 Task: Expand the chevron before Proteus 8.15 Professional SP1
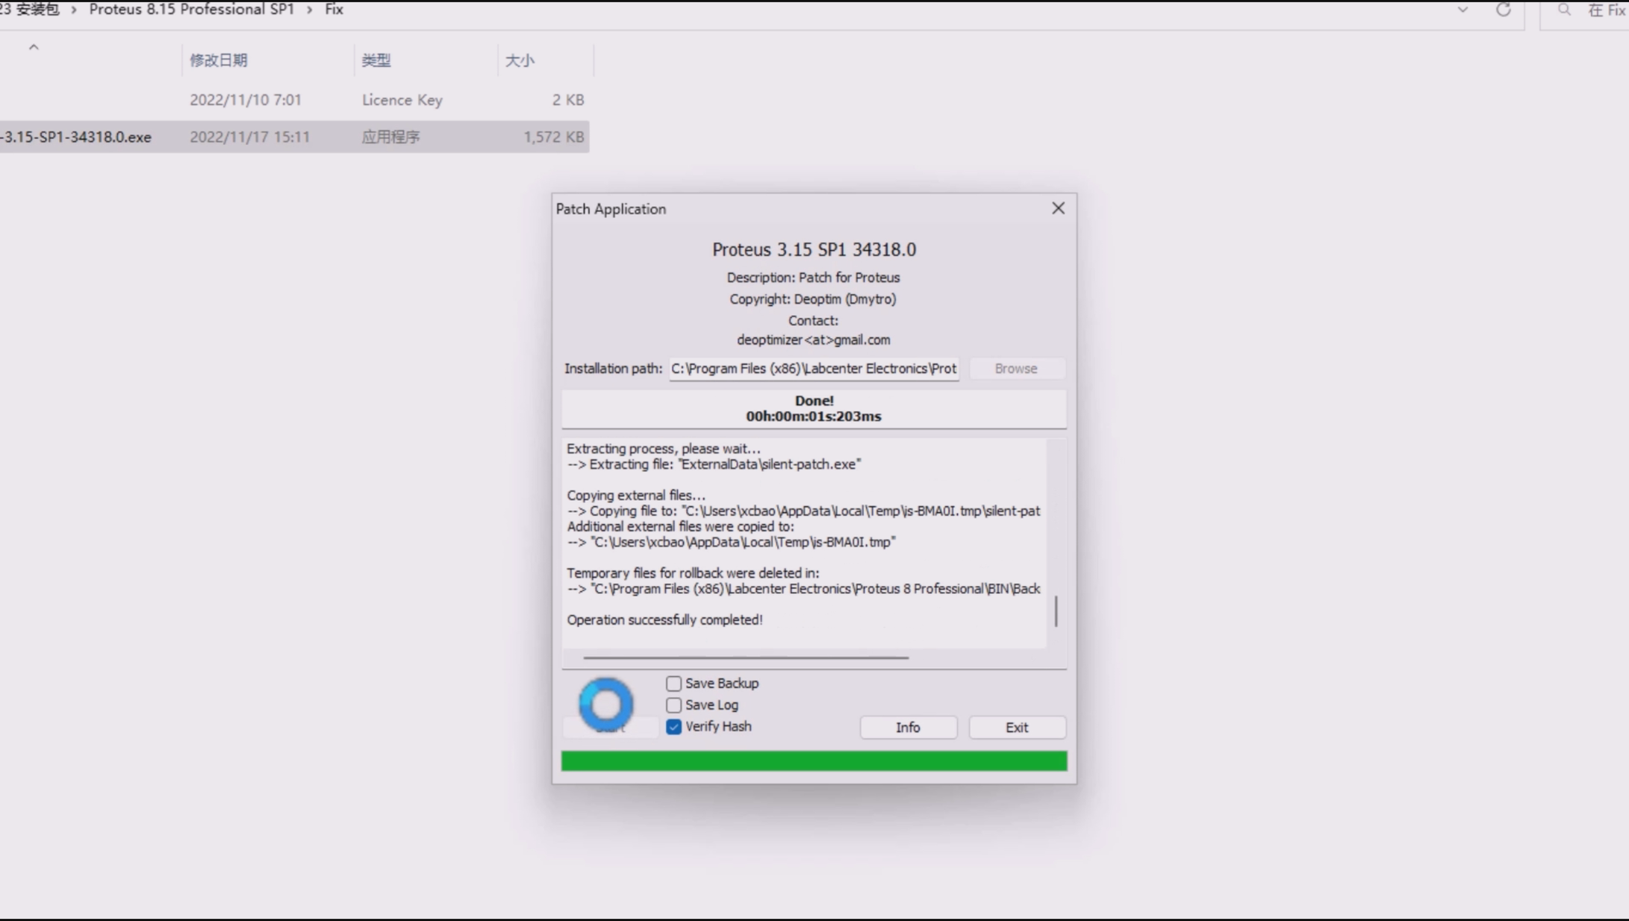(x=73, y=10)
